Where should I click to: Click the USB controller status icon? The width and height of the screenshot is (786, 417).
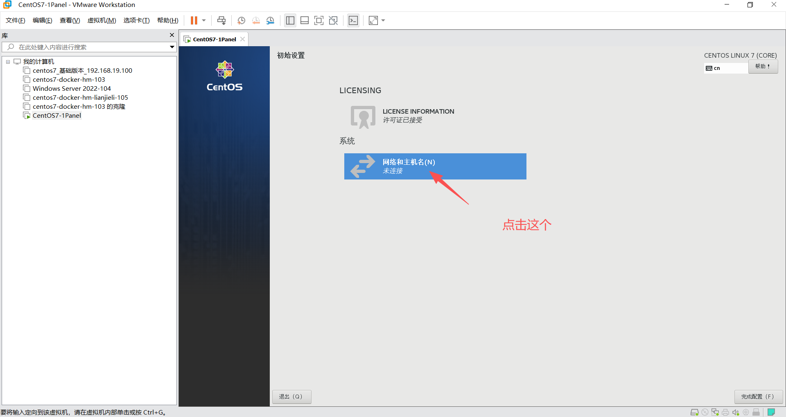click(x=756, y=412)
